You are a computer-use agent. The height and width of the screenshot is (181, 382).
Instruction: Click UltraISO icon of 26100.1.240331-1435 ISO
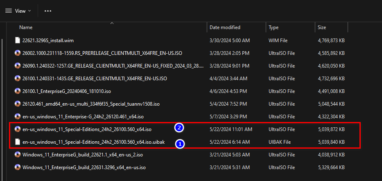(17, 79)
